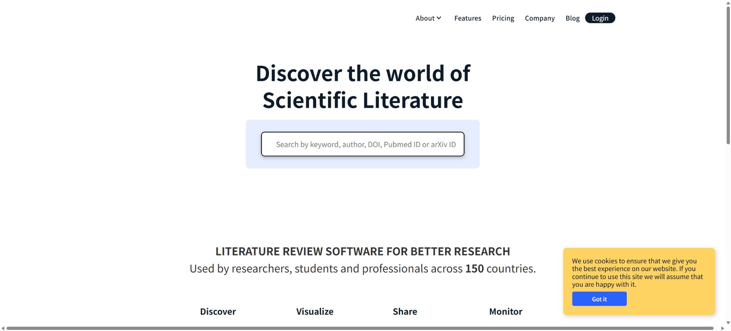Select the Discover feature heading
This screenshot has width=731, height=331.
click(x=218, y=311)
